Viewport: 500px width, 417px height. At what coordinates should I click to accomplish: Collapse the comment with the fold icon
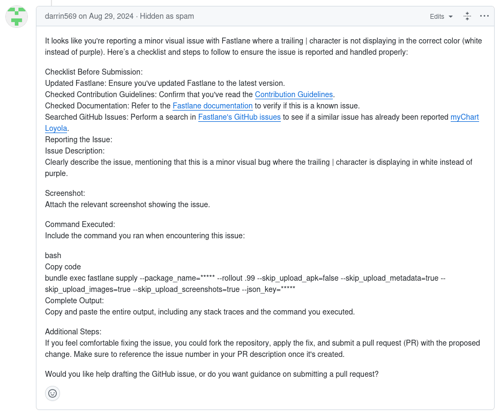pyautogui.click(x=467, y=16)
